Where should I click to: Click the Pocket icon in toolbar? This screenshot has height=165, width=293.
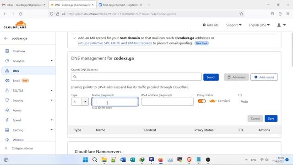[x=272, y=14]
